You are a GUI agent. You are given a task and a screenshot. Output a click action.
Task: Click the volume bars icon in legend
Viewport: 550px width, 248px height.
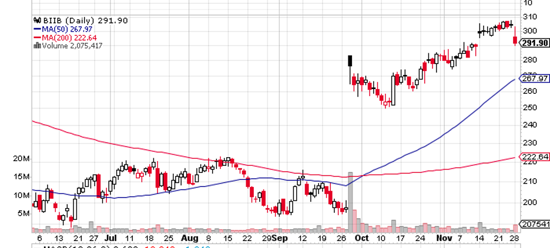37,46
